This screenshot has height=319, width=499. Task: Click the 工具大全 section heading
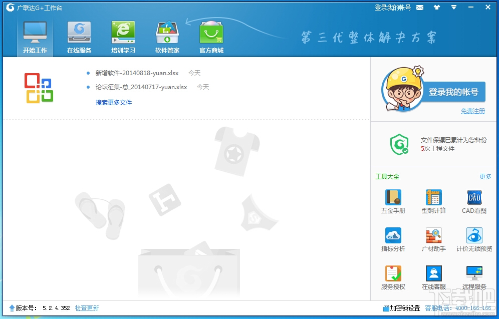pos(387,176)
